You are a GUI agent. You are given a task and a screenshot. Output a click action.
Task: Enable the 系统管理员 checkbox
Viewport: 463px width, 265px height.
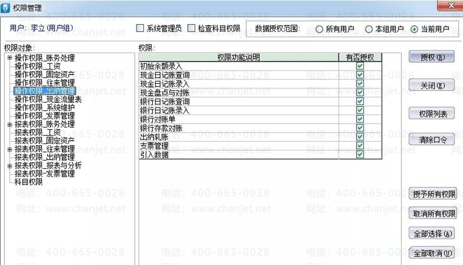140,28
